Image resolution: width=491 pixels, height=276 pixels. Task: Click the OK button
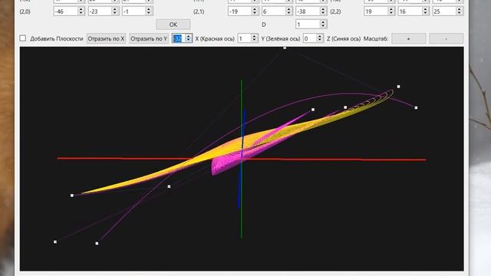coord(173,25)
